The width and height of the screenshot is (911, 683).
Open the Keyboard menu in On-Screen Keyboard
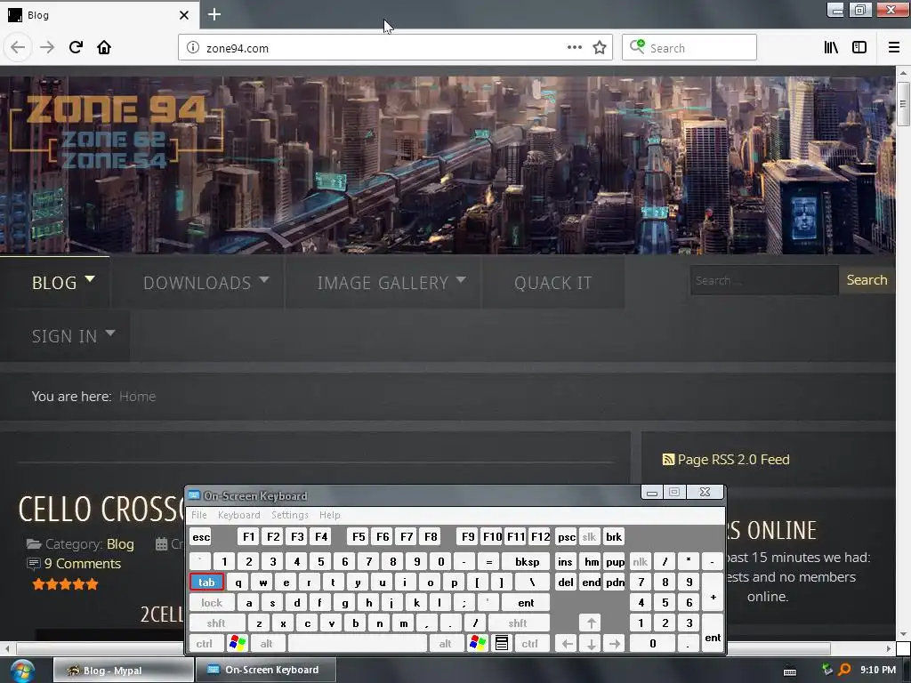coord(238,515)
